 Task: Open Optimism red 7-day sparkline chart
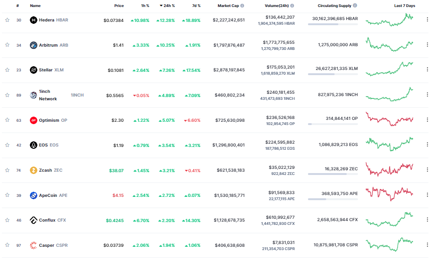point(389,119)
